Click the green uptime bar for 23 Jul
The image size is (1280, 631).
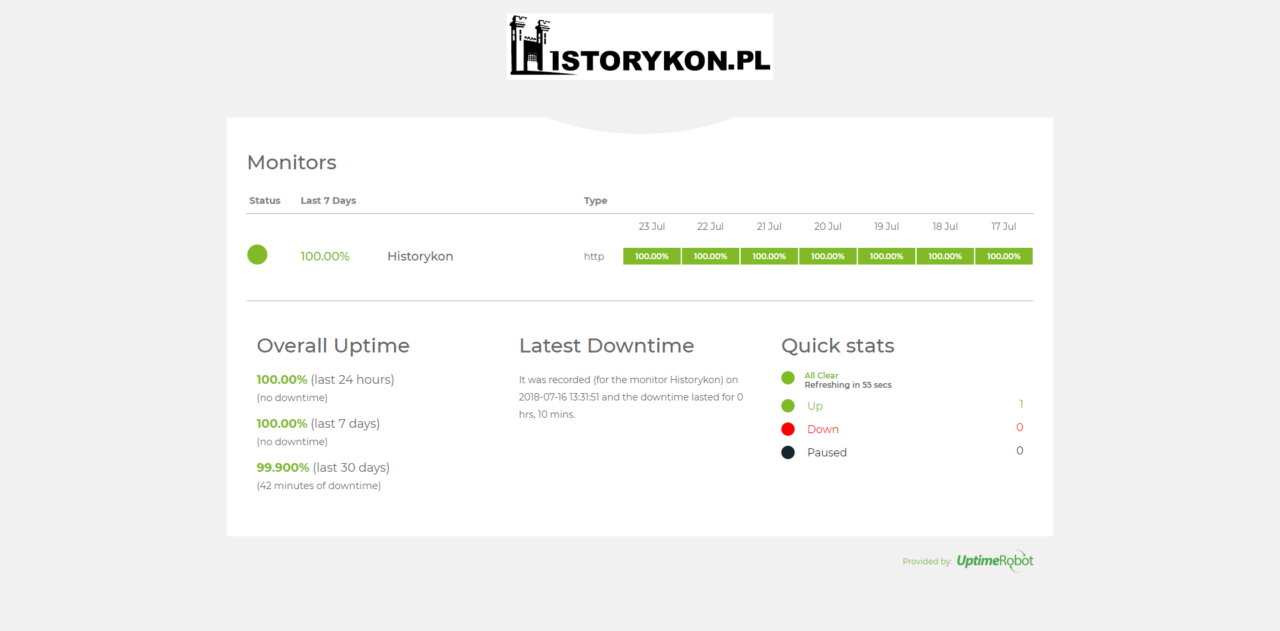pyautogui.click(x=651, y=256)
